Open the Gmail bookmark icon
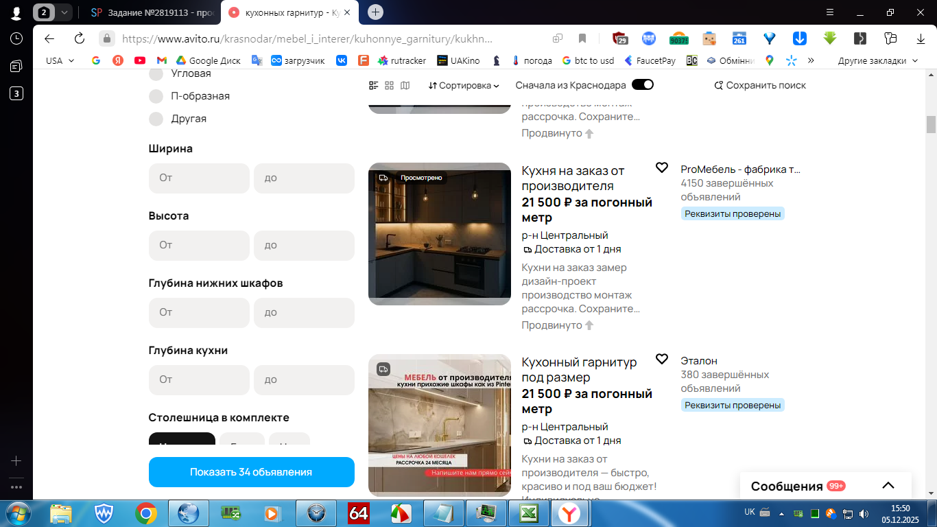 coord(162,60)
